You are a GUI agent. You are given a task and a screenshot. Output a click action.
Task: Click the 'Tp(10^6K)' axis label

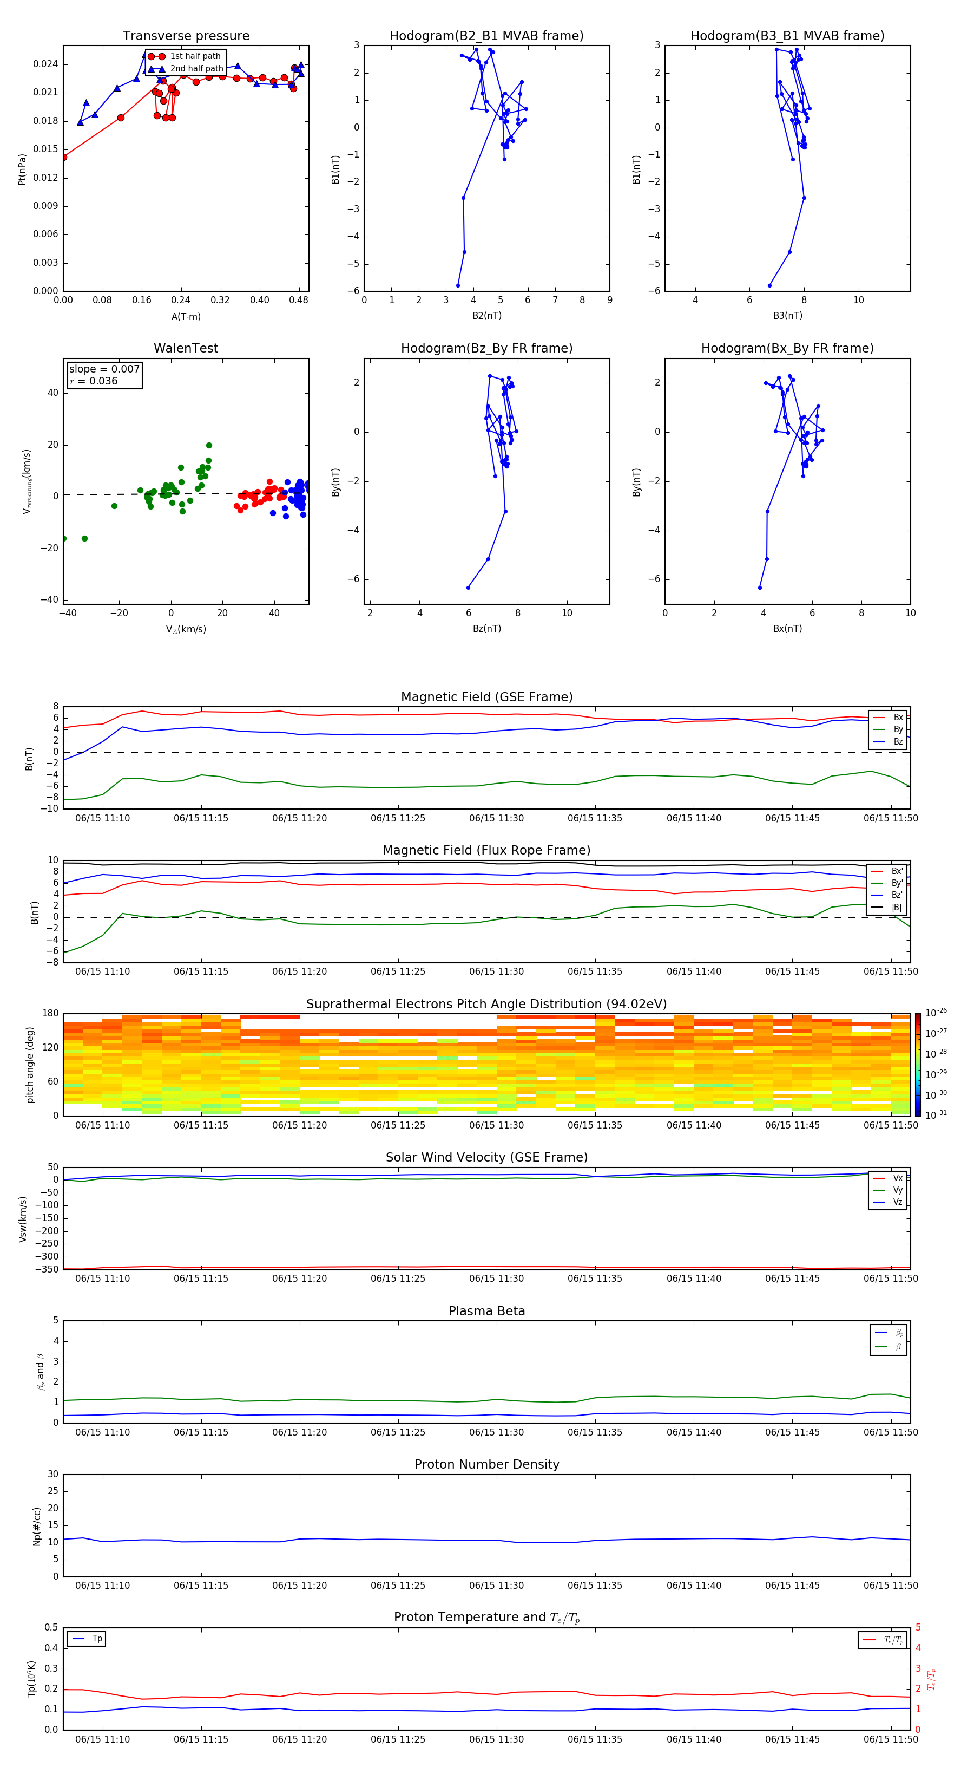pos(31,1679)
